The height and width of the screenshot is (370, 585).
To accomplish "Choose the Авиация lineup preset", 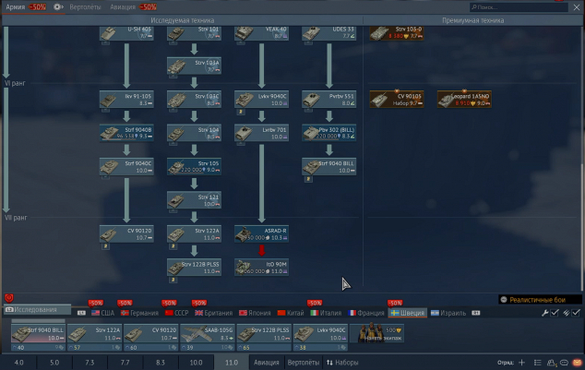I will (267, 363).
